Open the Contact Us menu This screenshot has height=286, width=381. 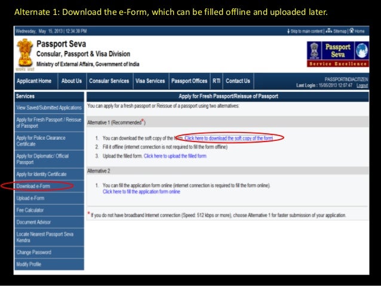[238, 81]
